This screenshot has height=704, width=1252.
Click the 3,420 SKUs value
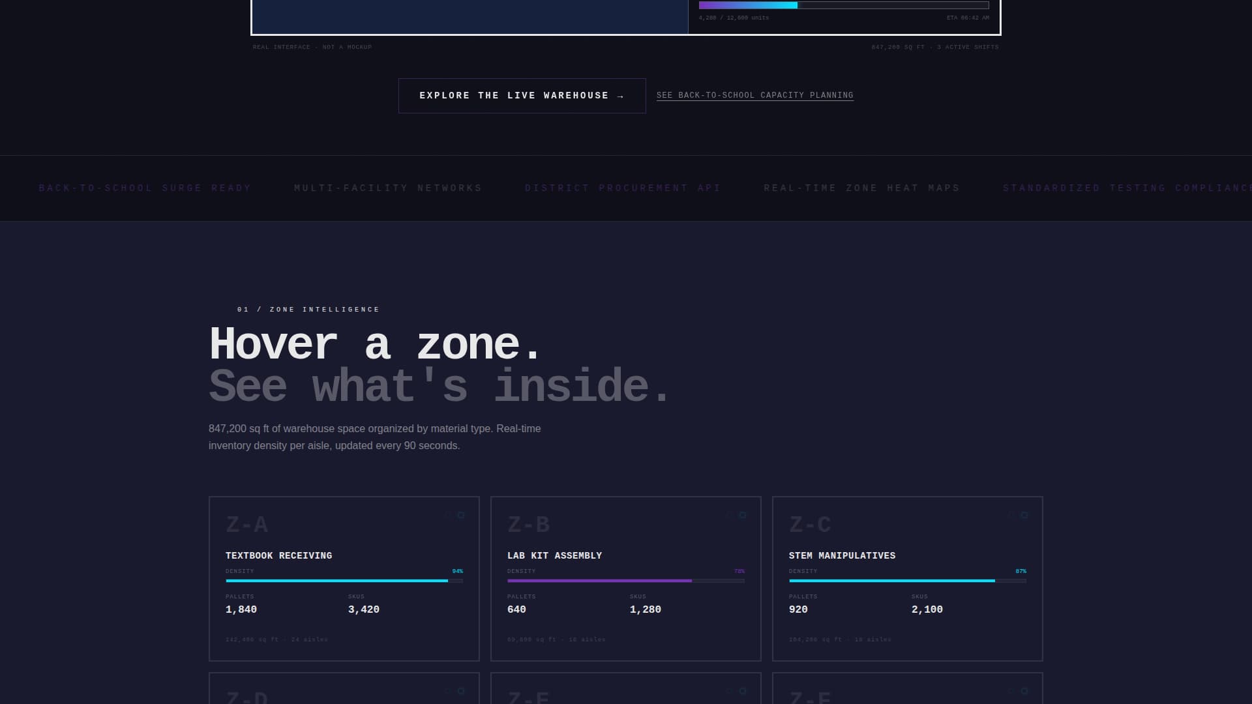(x=364, y=609)
